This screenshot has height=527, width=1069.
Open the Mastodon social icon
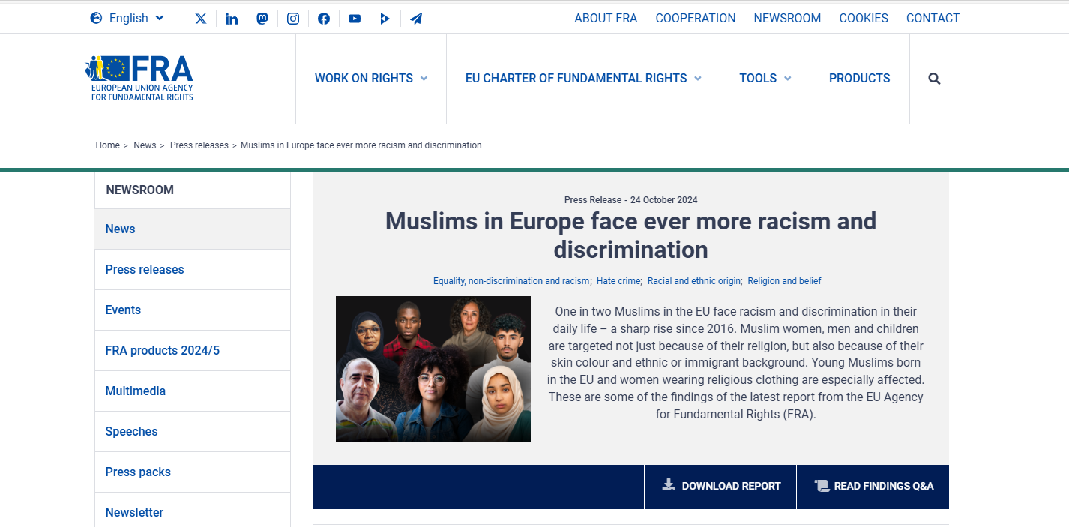[262, 19]
